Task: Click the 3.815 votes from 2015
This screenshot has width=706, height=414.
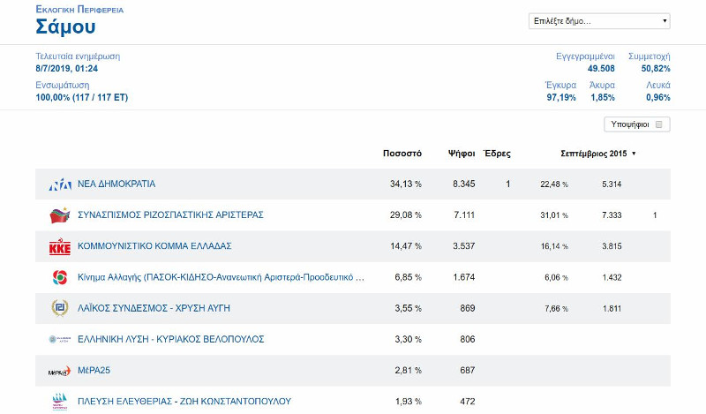Action: [612, 246]
